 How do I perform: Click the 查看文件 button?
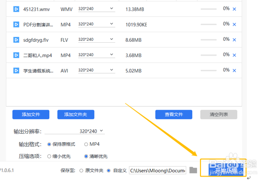[174, 115]
